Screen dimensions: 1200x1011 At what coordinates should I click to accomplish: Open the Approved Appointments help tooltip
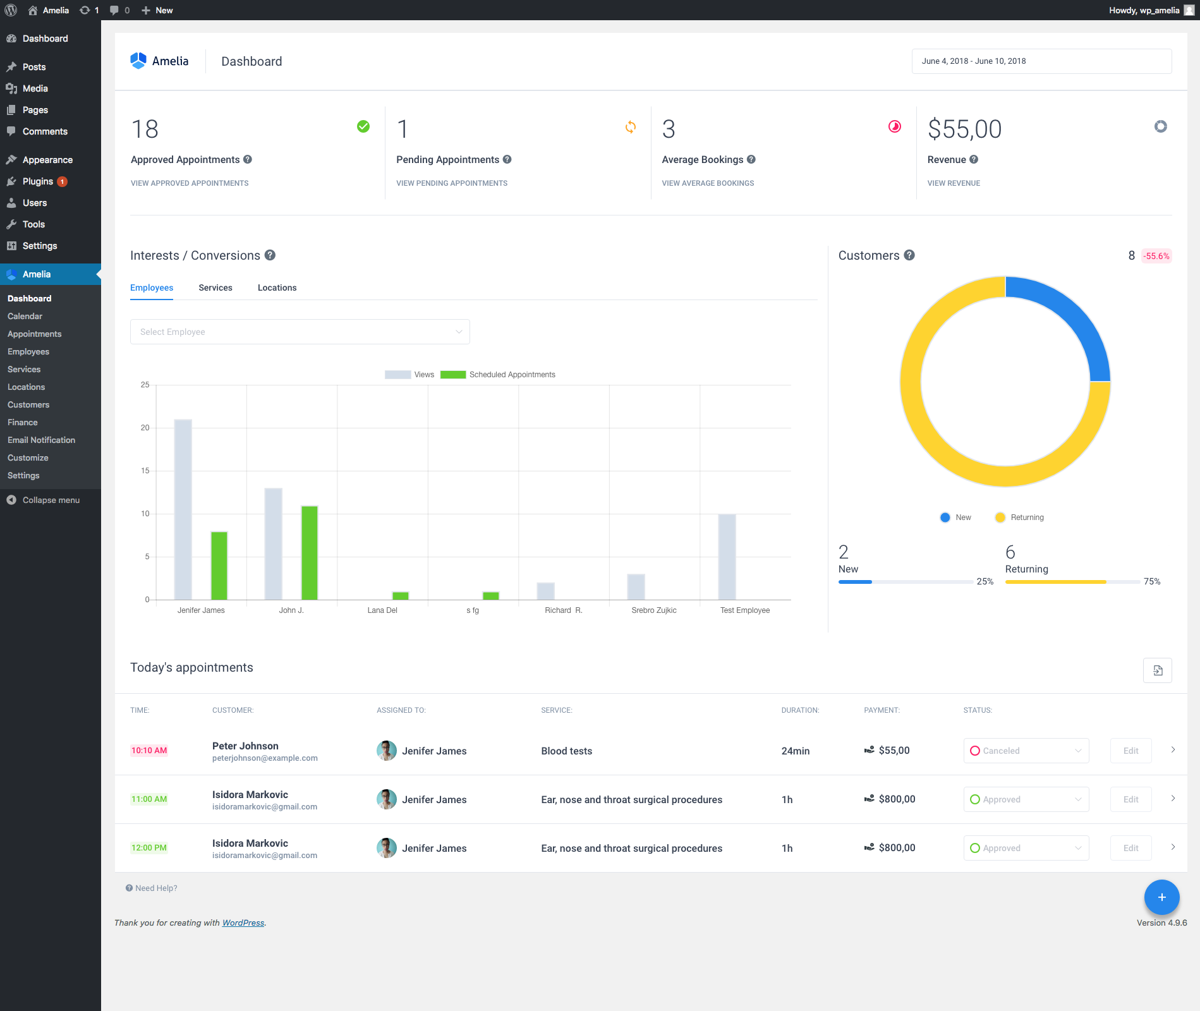[248, 159]
